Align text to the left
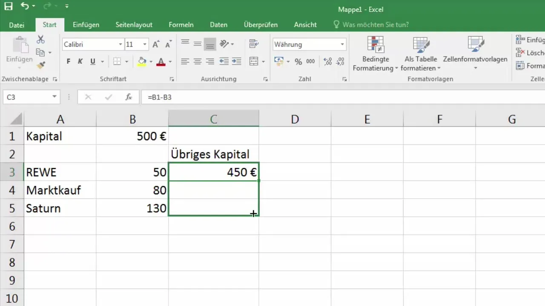 click(185, 62)
